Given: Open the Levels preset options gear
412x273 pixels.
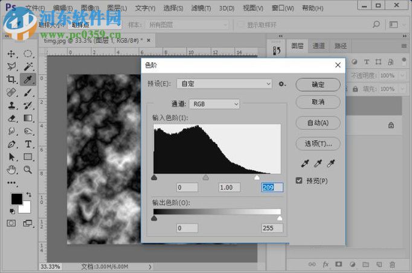Looking at the screenshot, I should click(282, 84).
